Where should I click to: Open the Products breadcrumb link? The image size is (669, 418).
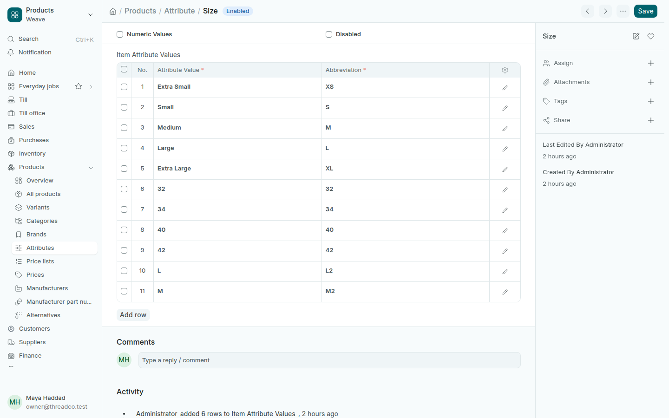tap(140, 11)
